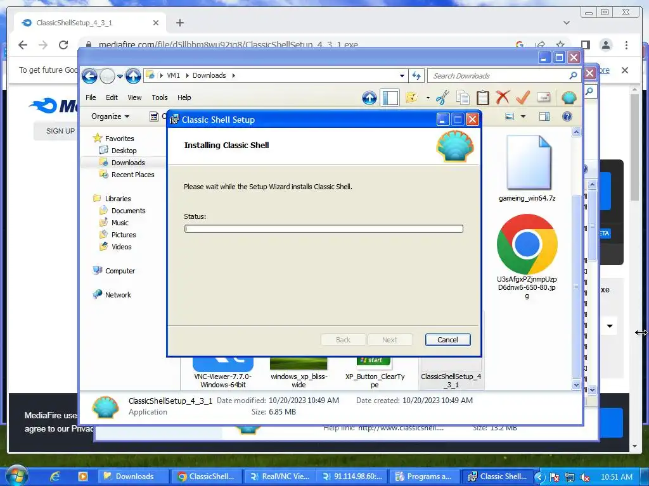The height and width of the screenshot is (486, 649).
Task: Show the preview pane icon
Action: (x=544, y=116)
